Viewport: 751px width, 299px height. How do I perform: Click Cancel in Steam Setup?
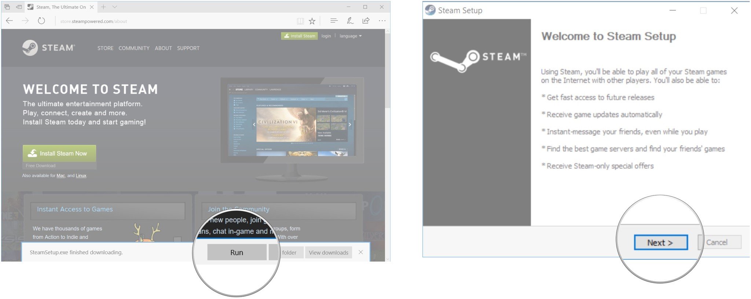[x=719, y=242]
